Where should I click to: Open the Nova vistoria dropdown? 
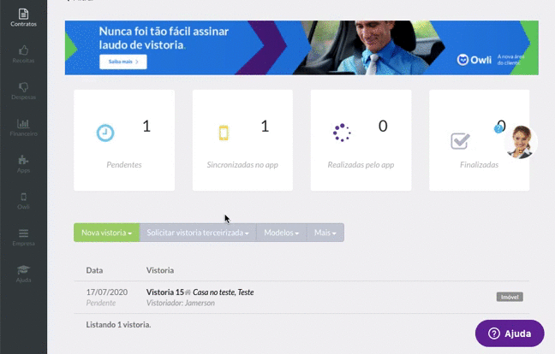106,233
